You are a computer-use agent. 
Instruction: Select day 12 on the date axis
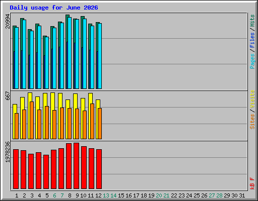click(98, 195)
